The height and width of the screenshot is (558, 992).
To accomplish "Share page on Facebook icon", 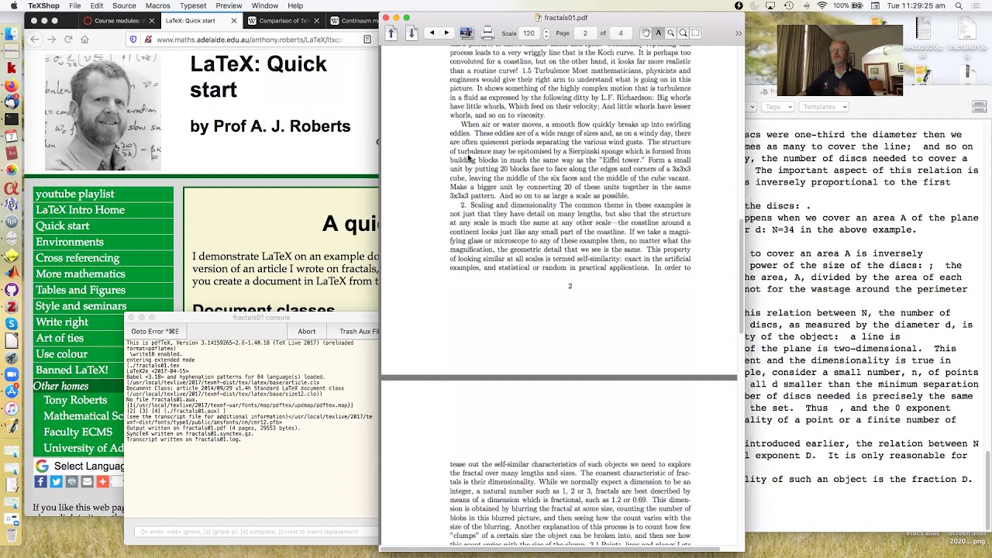I will pos(40,482).
